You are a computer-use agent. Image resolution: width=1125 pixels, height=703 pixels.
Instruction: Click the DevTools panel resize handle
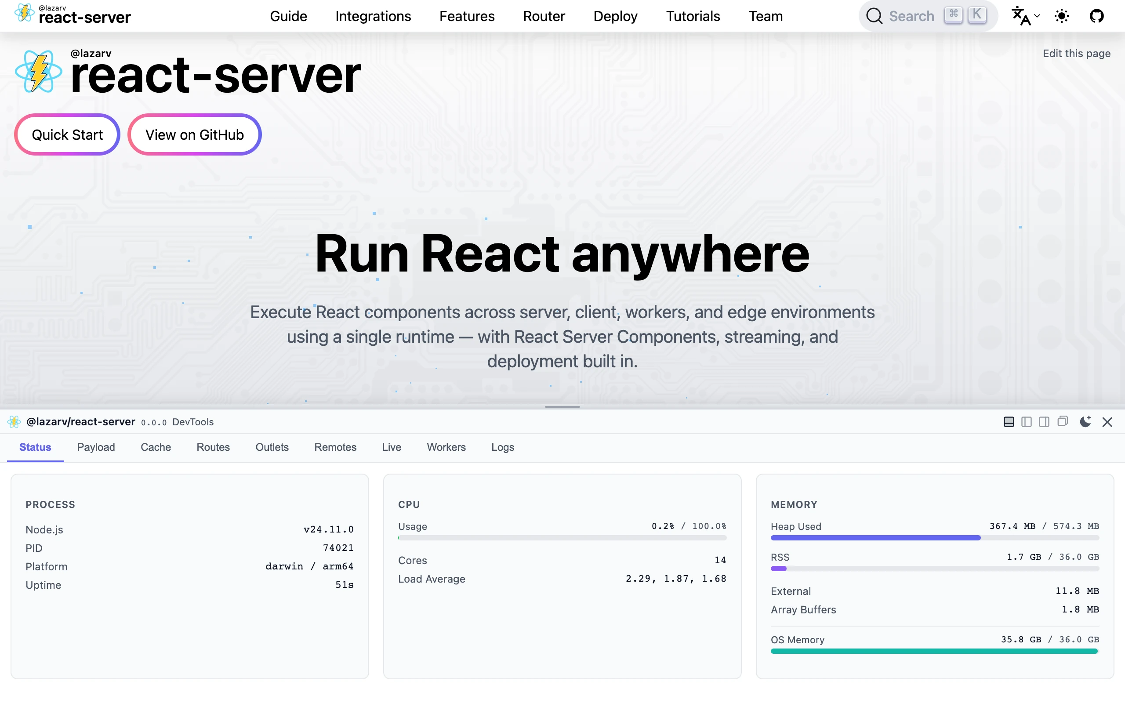click(562, 407)
